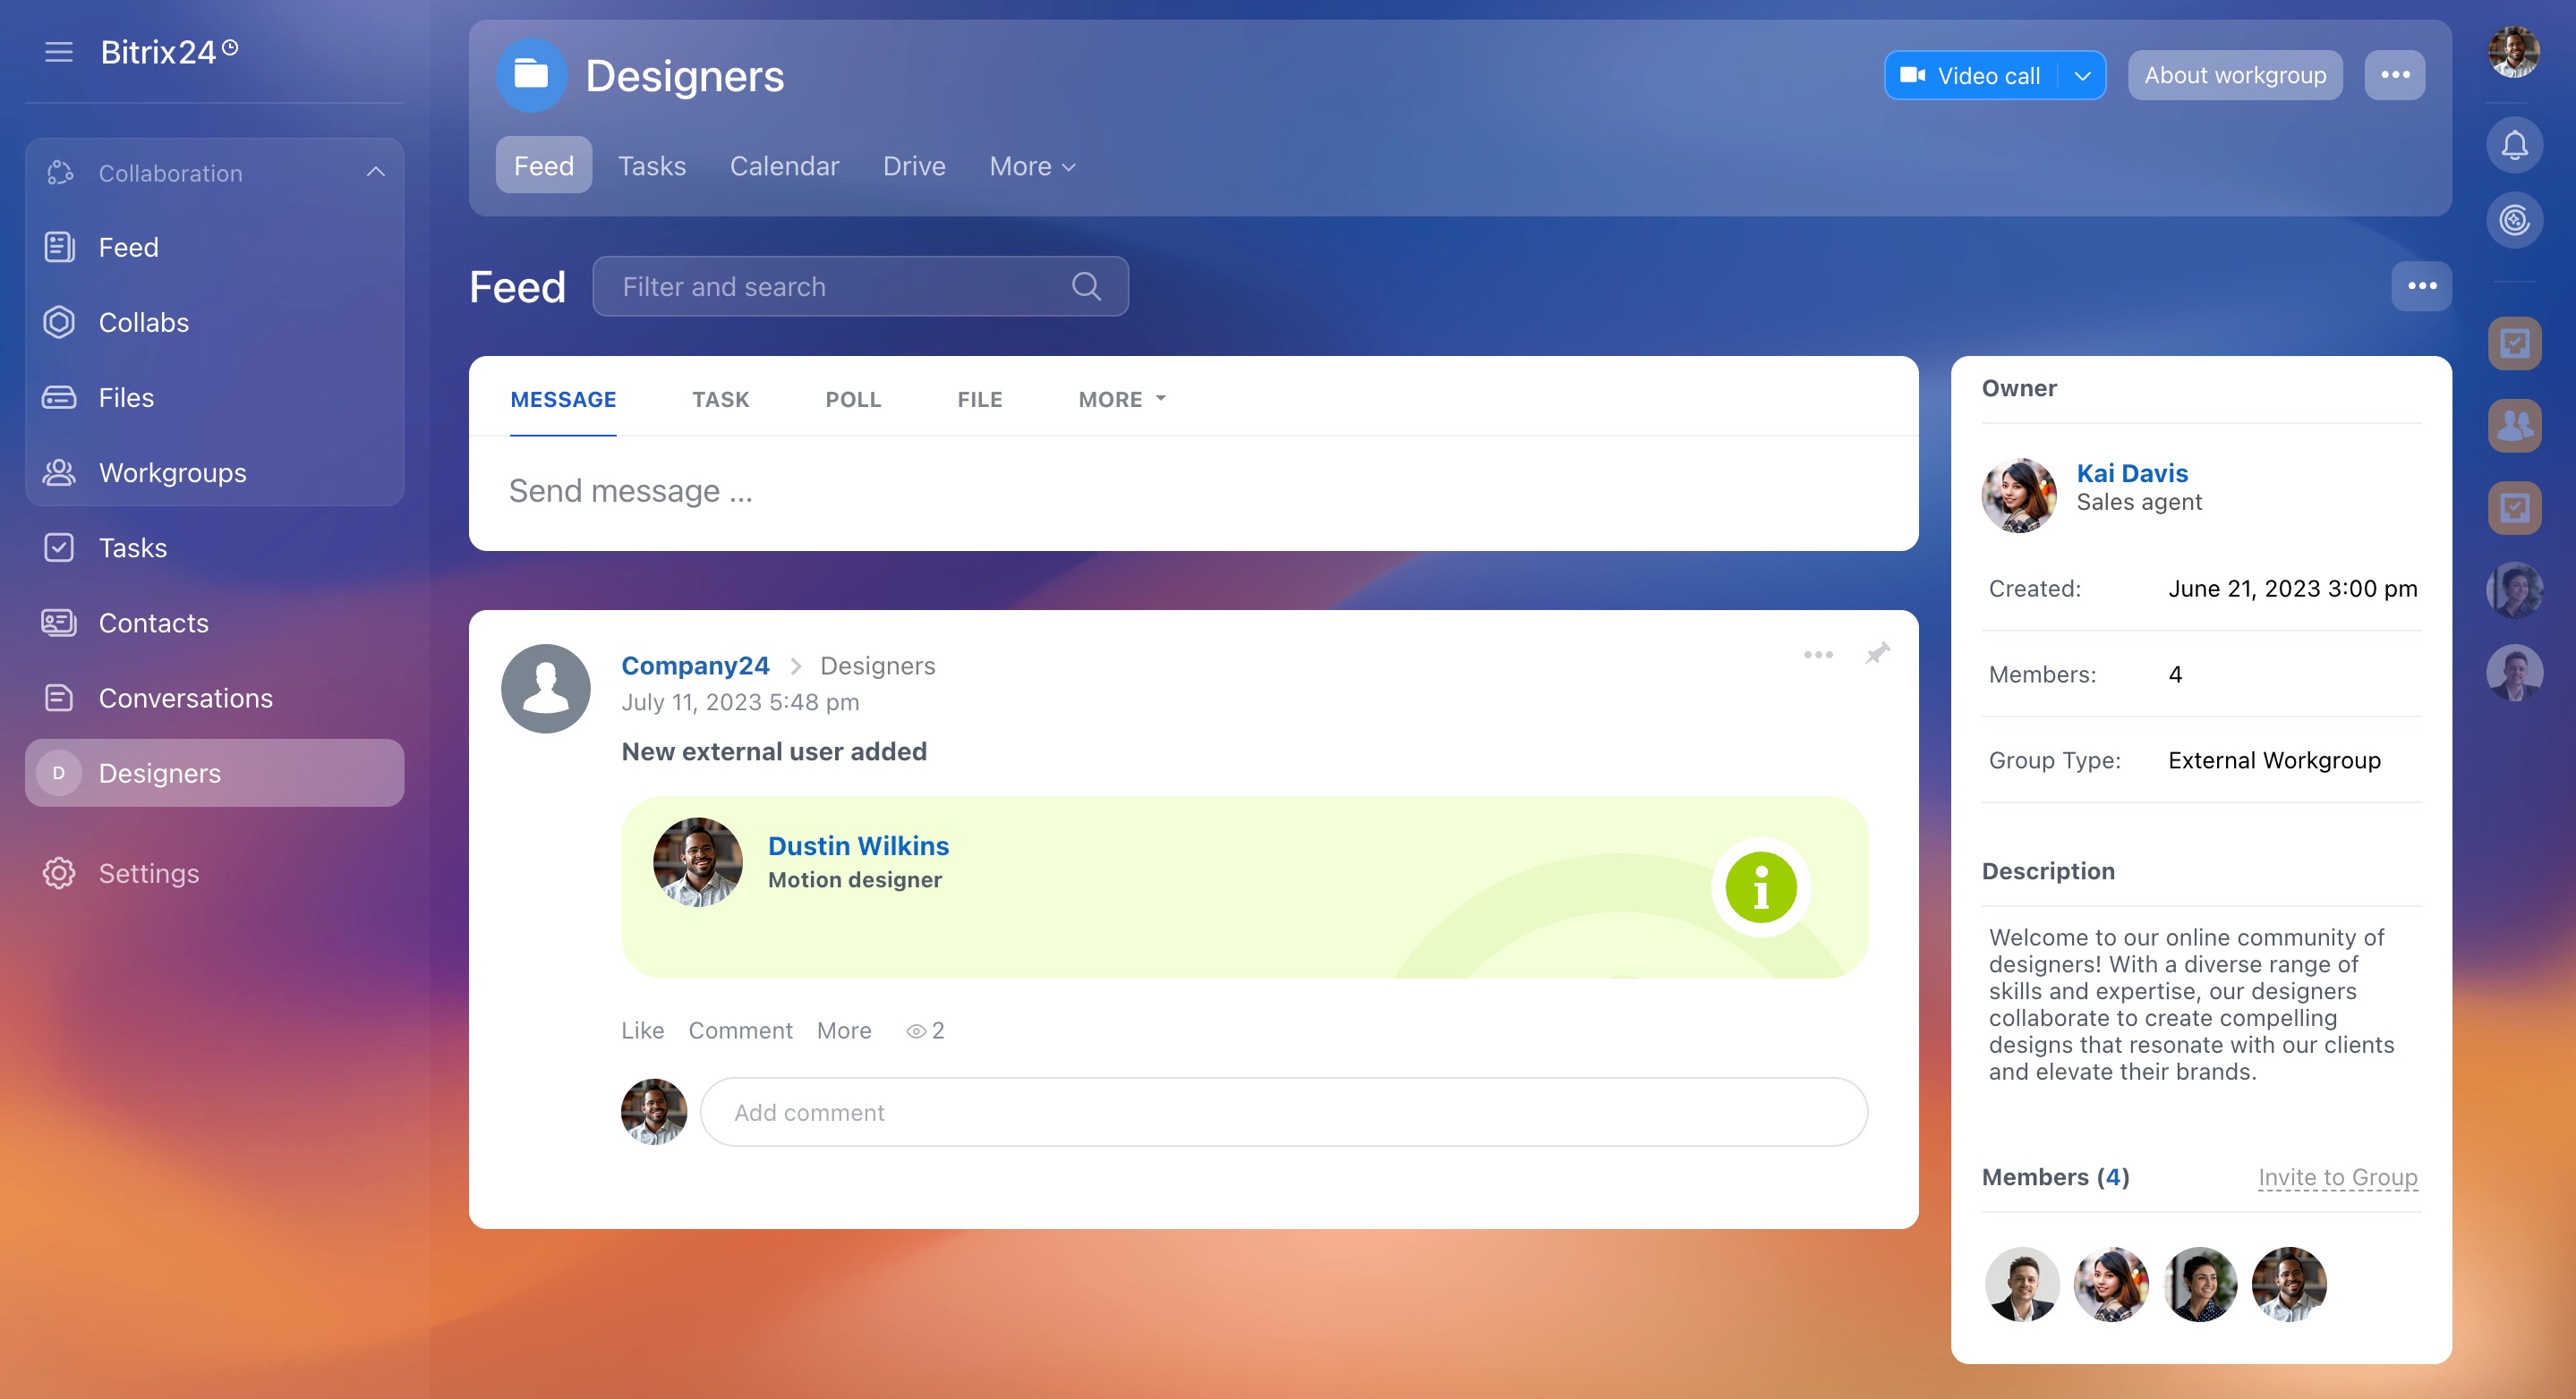Click the Designers workgroup folder icon
2576x1399 pixels.
(531, 75)
